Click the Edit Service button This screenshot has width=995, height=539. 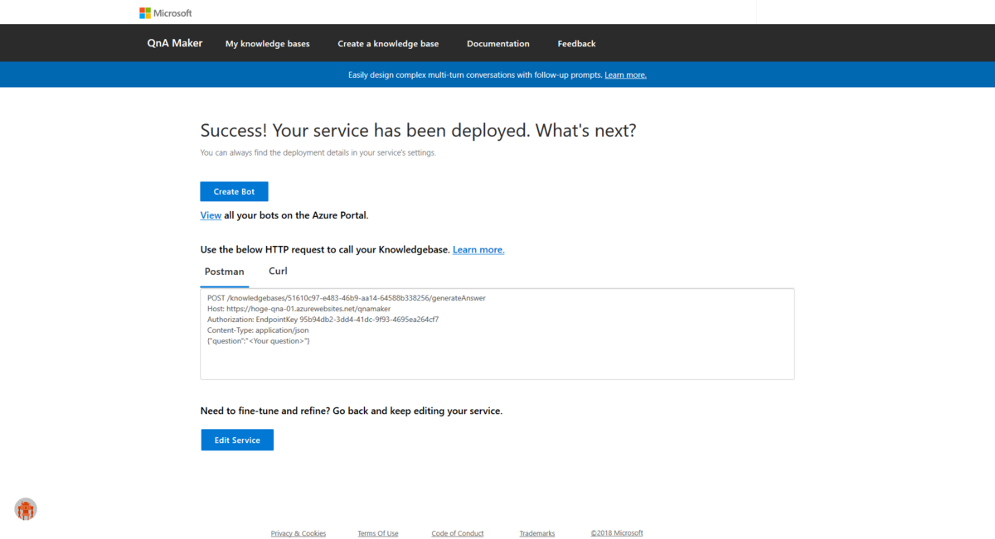[237, 440]
